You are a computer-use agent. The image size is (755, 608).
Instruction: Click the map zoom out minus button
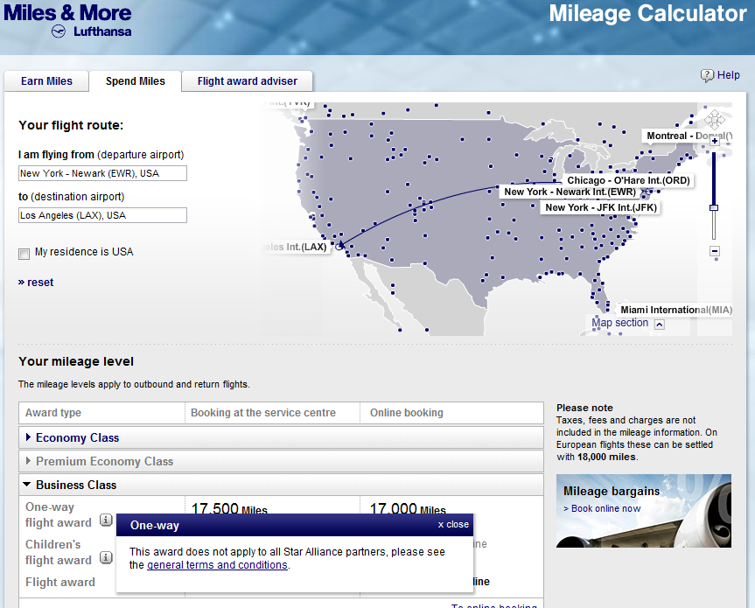[x=715, y=252]
